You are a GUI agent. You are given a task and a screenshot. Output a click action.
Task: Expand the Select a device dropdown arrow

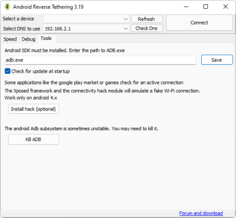pyautogui.click(x=126, y=19)
